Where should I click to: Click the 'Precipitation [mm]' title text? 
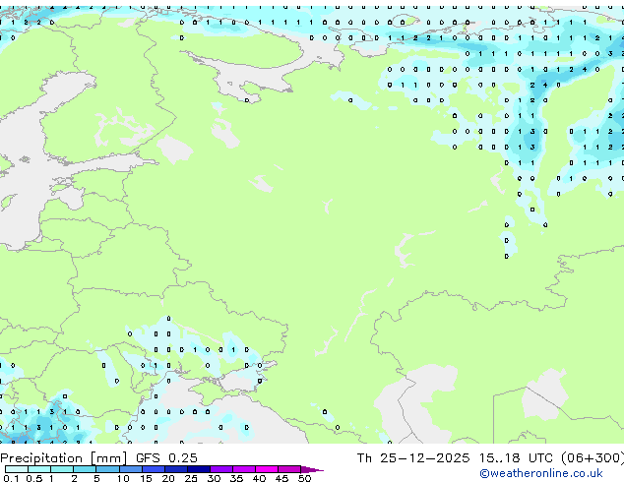(x=64, y=458)
